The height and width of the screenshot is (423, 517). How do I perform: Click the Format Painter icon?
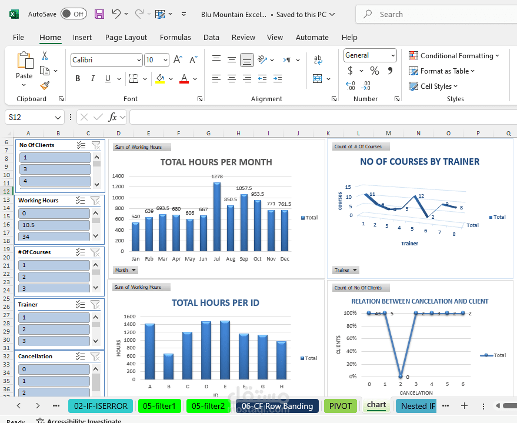[45, 85]
